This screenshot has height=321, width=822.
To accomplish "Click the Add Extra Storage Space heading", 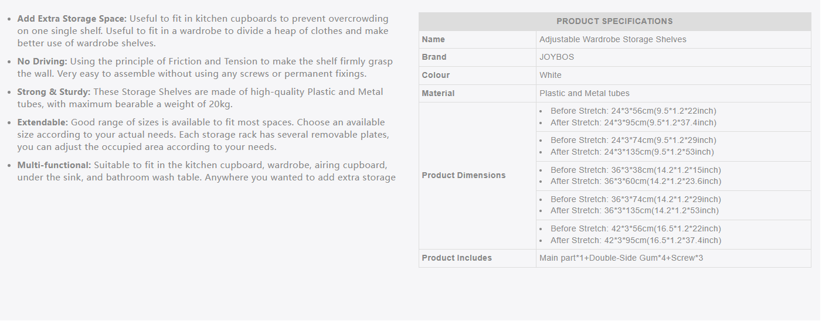I will click(72, 19).
